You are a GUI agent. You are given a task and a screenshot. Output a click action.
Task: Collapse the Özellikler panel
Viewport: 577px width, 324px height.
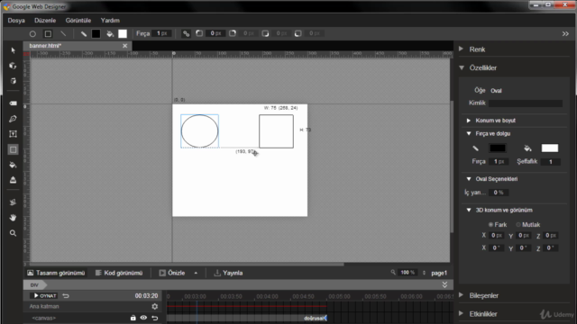click(x=462, y=67)
